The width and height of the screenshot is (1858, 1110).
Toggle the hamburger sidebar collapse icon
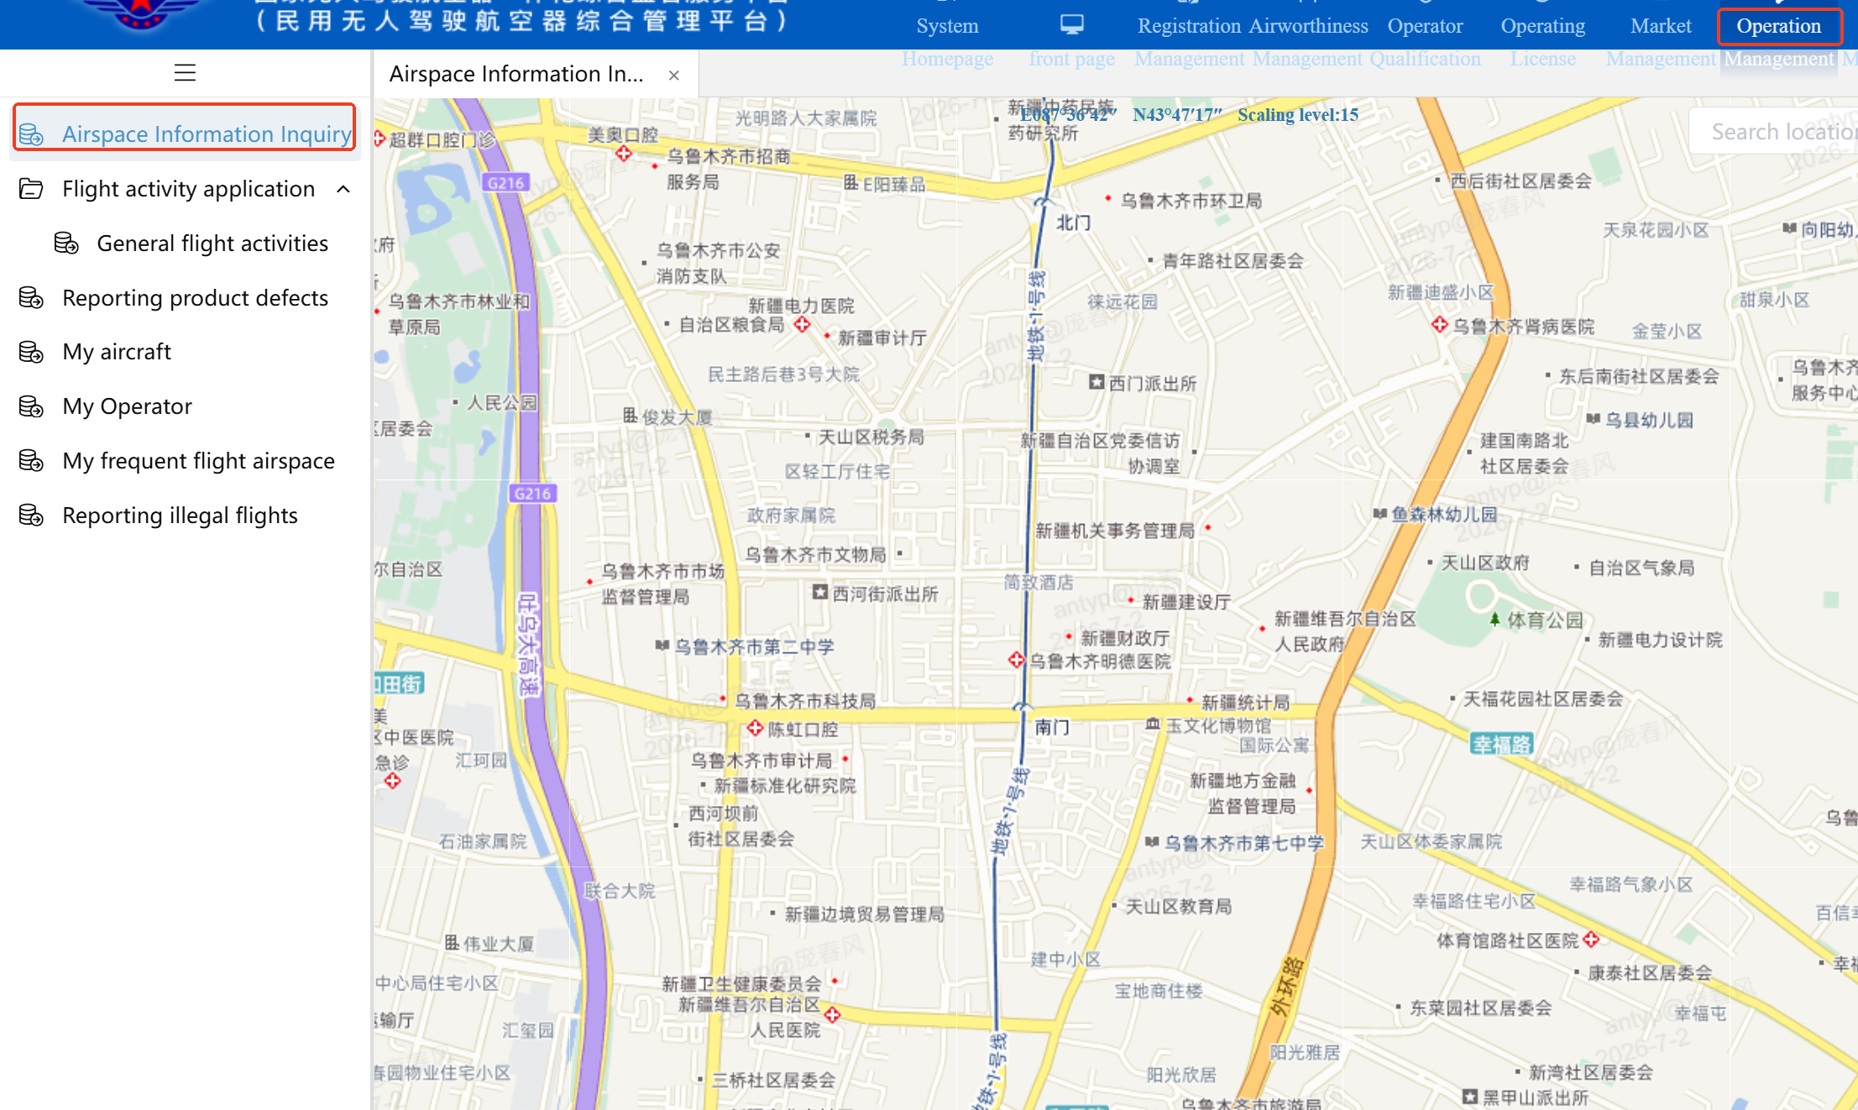click(185, 73)
